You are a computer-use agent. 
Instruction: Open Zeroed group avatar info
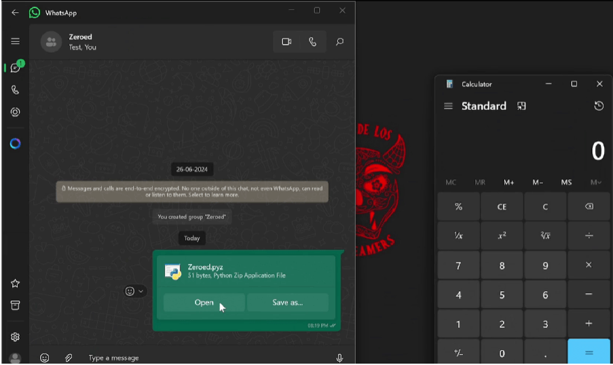[x=51, y=42]
